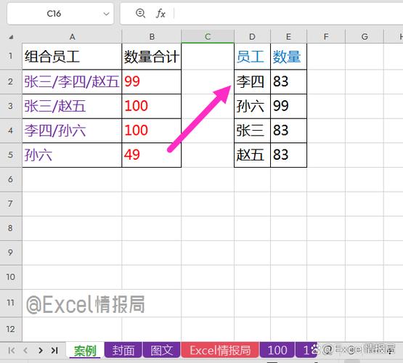Select column C header

click(x=208, y=37)
